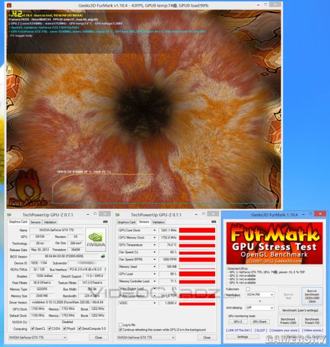The height and width of the screenshot is (347, 330).
Task: Click the GPU Temperature red graph bar
Action: click(x=197, y=245)
